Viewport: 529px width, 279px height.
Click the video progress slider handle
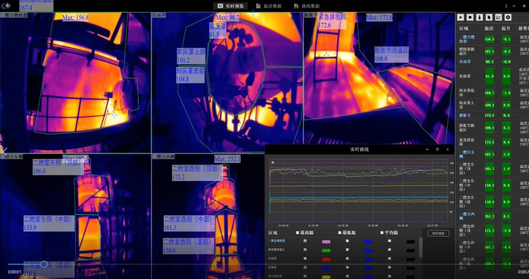44,264
